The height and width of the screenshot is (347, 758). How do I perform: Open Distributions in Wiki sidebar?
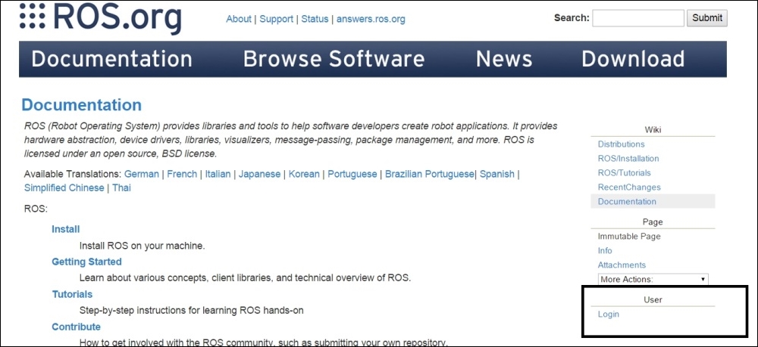click(x=622, y=144)
